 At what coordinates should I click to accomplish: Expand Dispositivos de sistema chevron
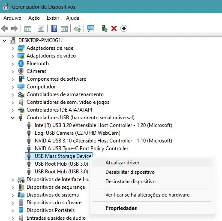(x=12, y=195)
